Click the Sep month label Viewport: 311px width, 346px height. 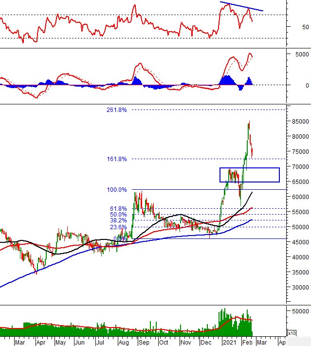point(144,343)
